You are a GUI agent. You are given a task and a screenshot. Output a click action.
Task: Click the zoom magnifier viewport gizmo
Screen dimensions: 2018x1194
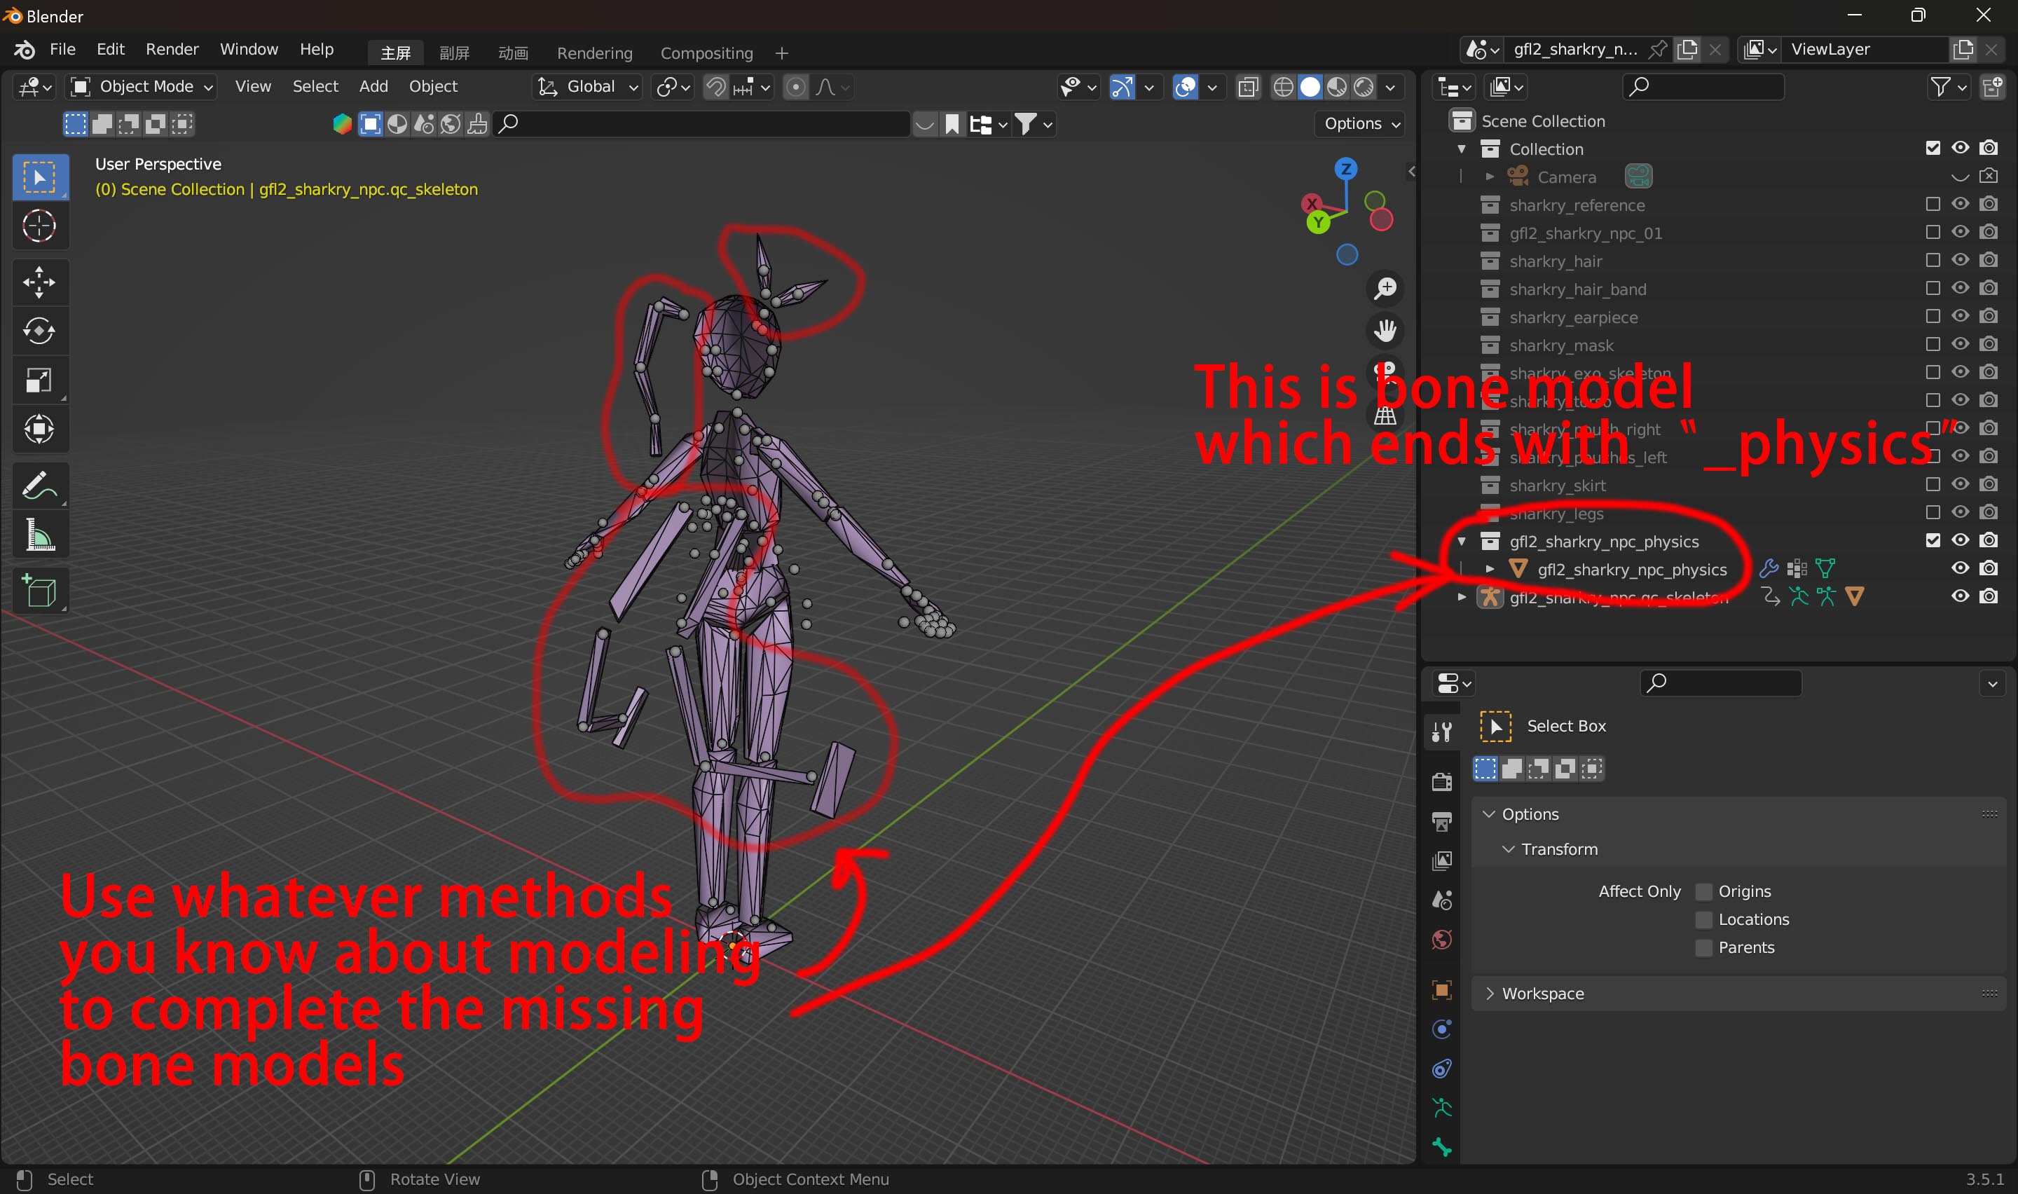pyautogui.click(x=1385, y=288)
